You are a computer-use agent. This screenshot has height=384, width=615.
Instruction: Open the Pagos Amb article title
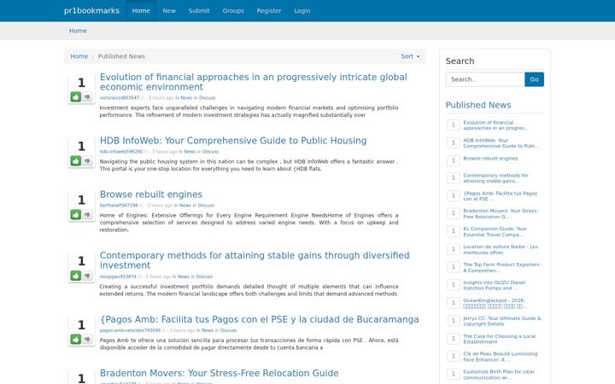point(260,319)
